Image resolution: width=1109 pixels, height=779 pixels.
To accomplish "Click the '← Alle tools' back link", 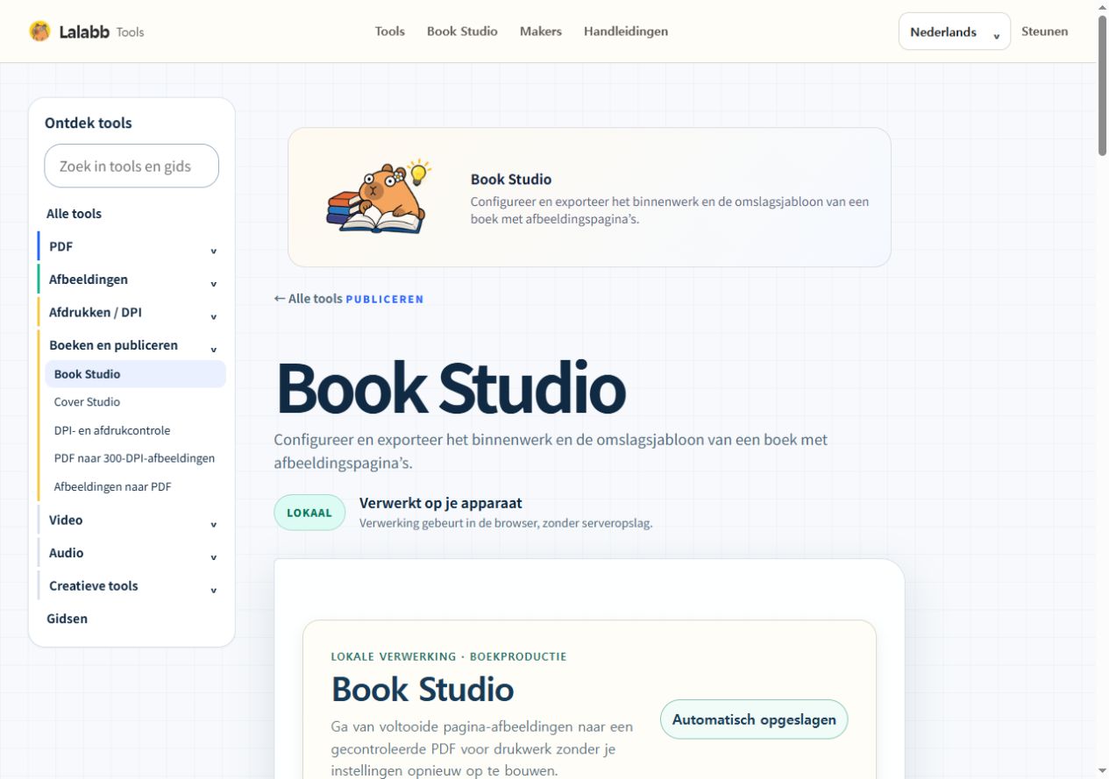I will point(308,299).
